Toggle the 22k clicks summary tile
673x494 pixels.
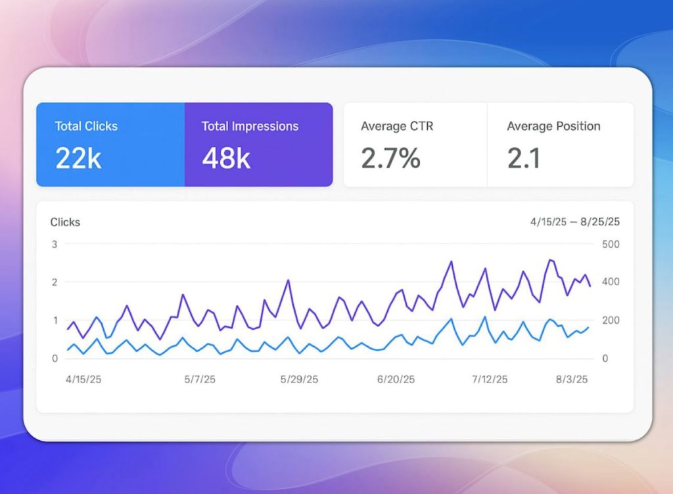tap(78, 158)
